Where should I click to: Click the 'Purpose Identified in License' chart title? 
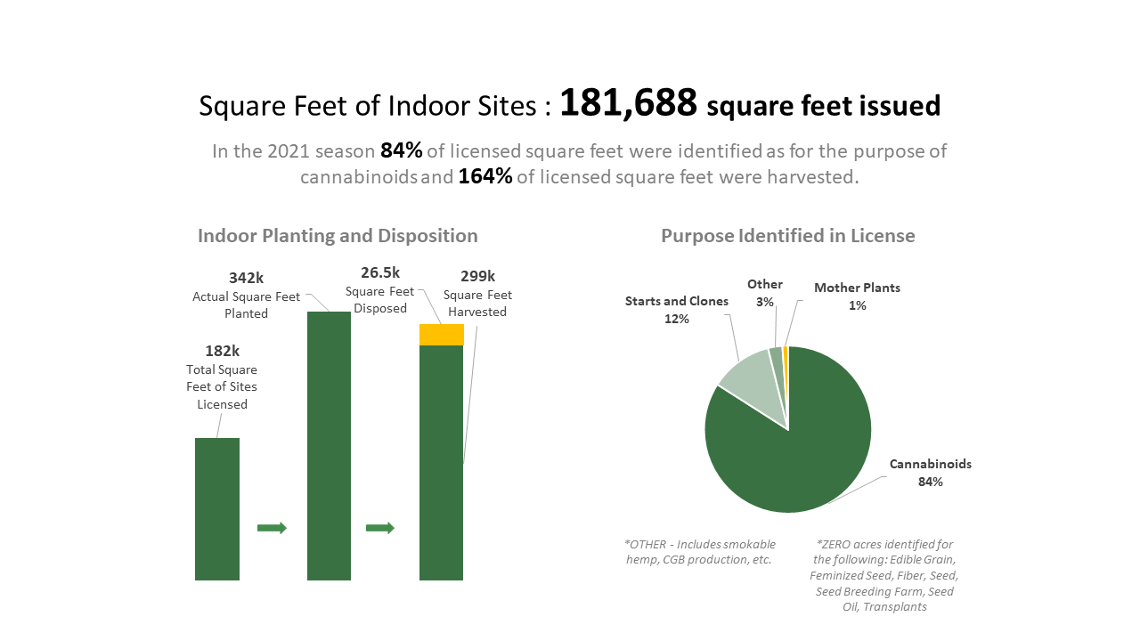[x=787, y=236]
